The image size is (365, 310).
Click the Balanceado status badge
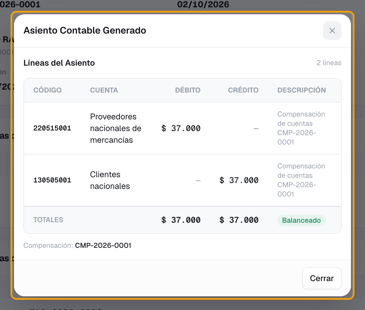pos(301,220)
